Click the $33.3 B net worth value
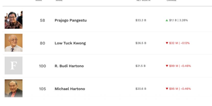 (141, 20)
